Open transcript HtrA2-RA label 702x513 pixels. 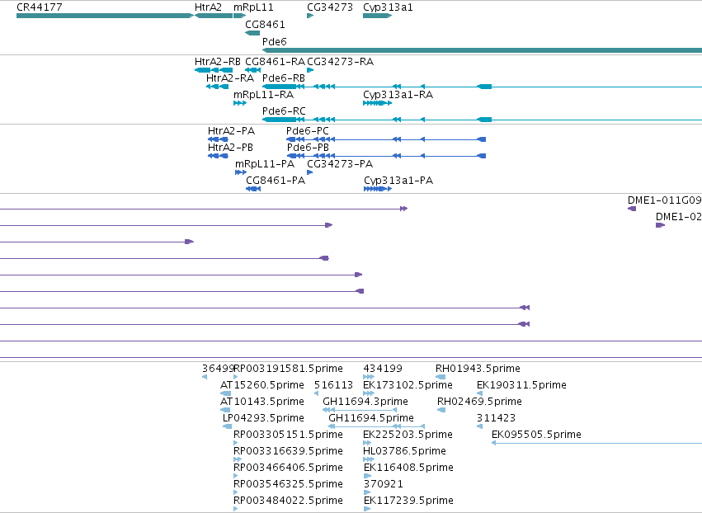(x=230, y=78)
